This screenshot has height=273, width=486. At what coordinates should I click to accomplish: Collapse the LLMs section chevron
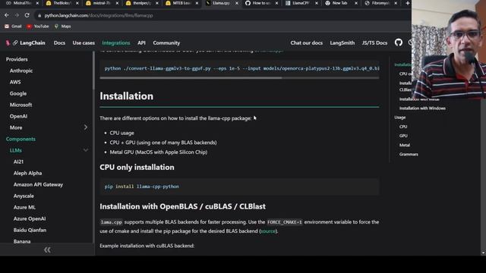pos(86,150)
